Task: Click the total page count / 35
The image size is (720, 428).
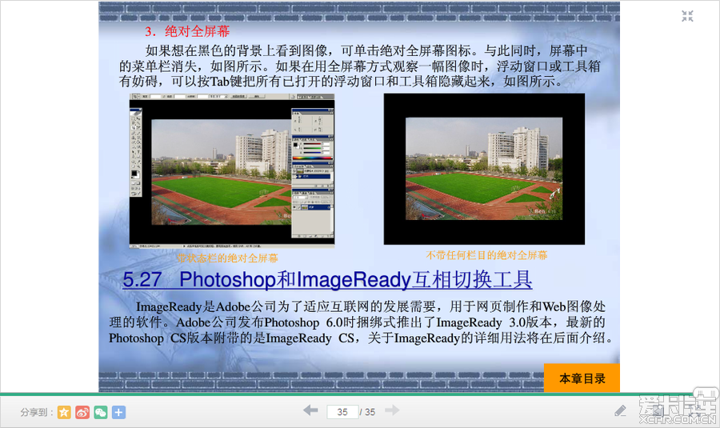Action: point(367,412)
